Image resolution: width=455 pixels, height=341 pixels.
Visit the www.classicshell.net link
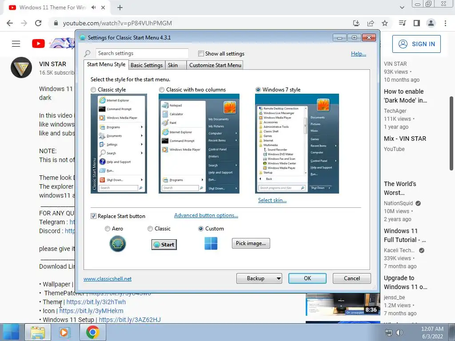coord(108,279)
